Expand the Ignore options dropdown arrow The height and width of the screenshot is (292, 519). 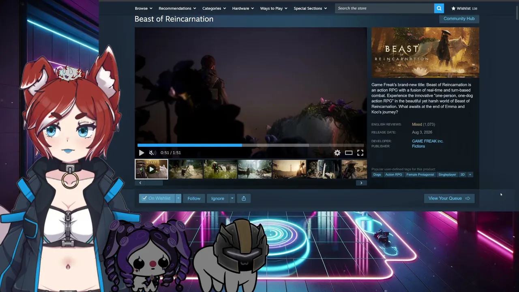(x=232, y=198)
